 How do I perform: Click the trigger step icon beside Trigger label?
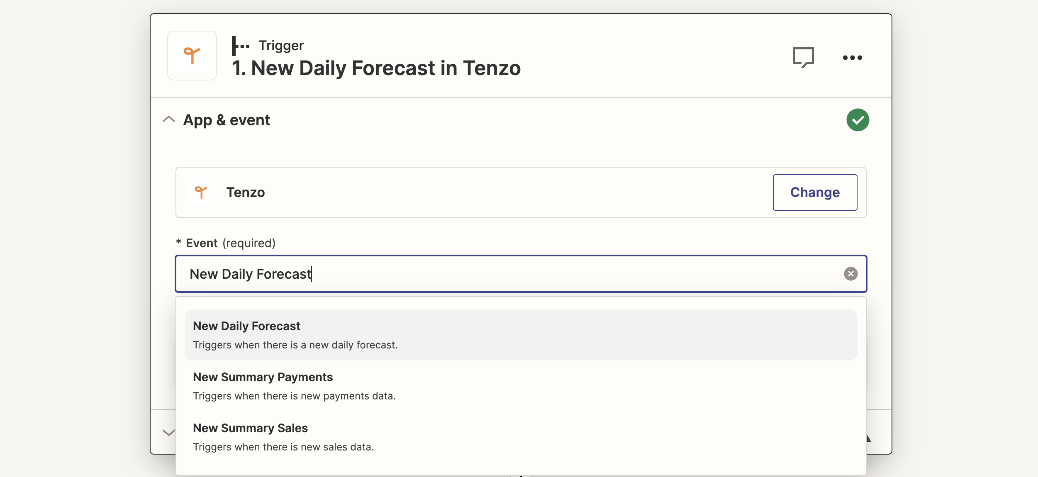[241, 46]
